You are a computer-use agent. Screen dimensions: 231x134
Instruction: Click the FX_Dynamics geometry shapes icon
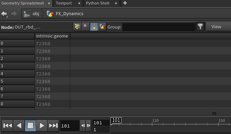coord(50,14)
